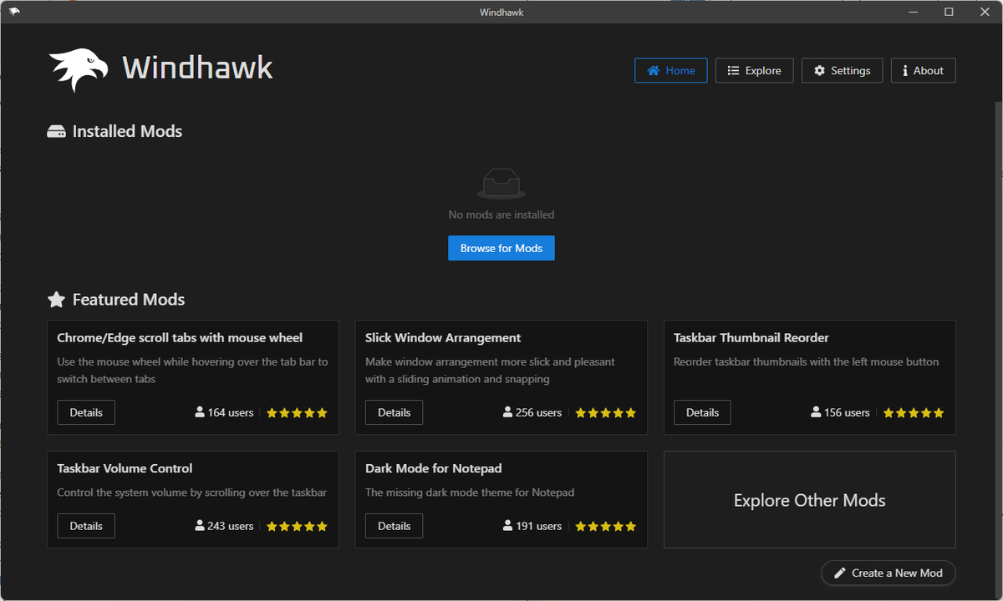The width and height of the screenshot is (1003, 601).
Task: Click star rating of Slick Window Arrangement
Action: tap(605, 412)
